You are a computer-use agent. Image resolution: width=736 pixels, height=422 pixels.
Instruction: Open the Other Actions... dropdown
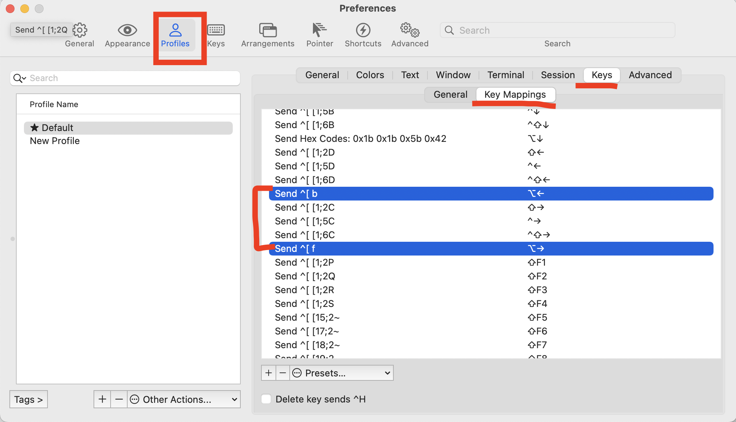coord(184,399)
